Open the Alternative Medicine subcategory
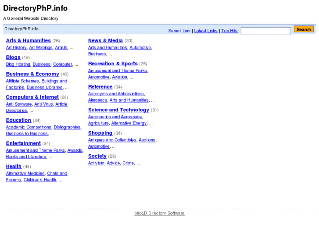The width and height of the screenshot is (319, 239). tap(25, 174)
